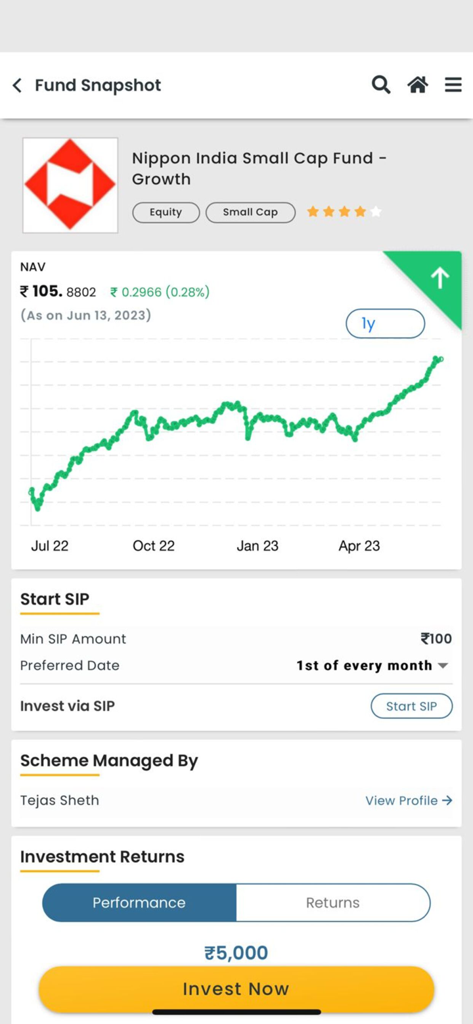Expand the Preferred Date dropdown arrow
Image resolution: width=473 pixels, height=1024 pixels.
[443, 666]
